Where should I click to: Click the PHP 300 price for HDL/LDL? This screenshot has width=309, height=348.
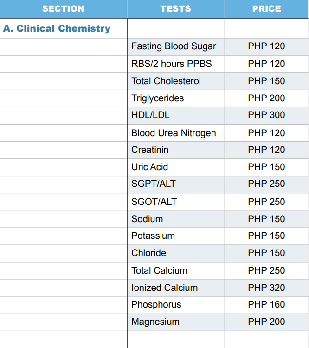266,115
